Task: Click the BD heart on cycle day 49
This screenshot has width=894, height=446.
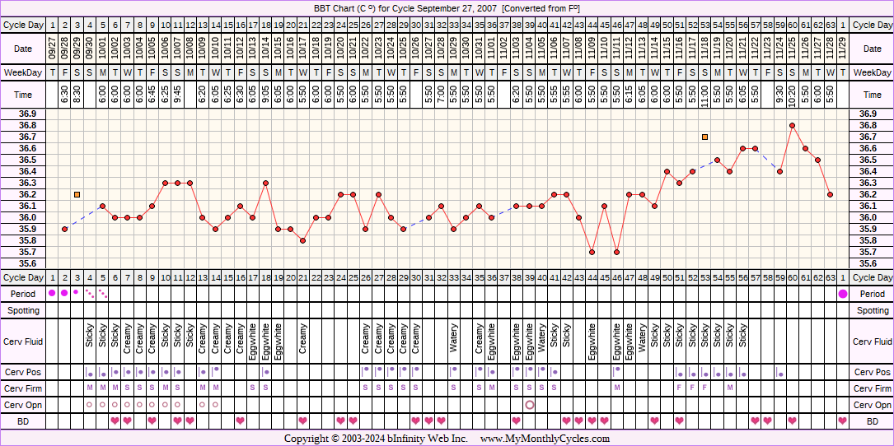Action: point(654,420)
